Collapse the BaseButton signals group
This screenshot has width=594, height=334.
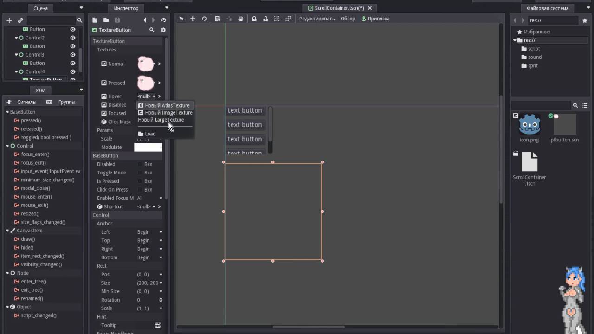(7, 112)
